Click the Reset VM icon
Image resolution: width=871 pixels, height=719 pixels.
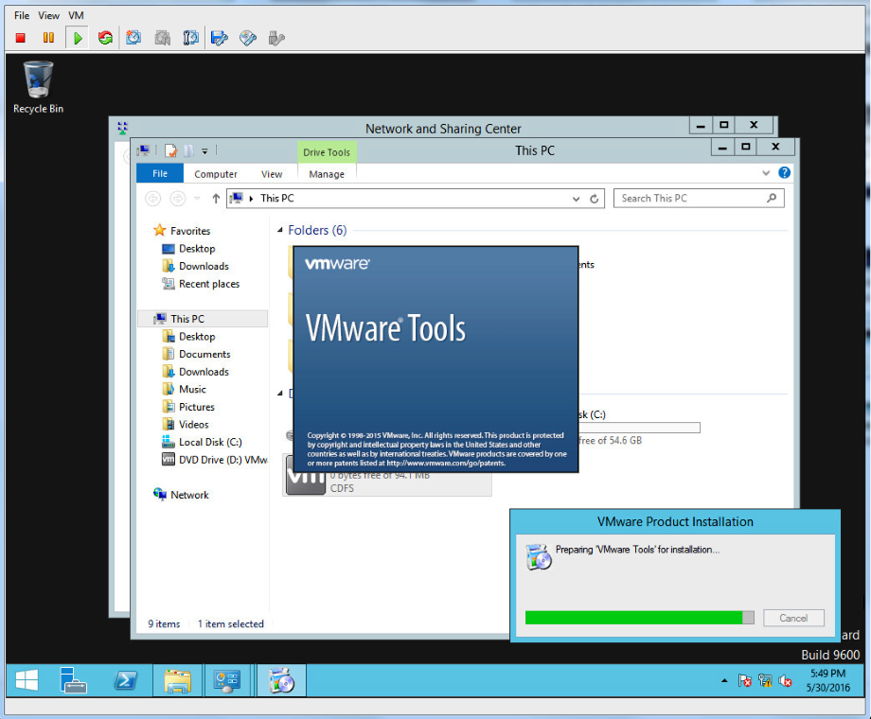point(105,38)
